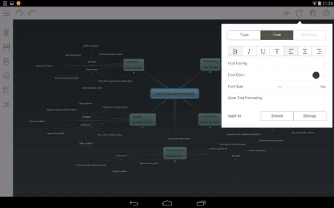Select 'Ignores people's needs' subtopic
Screen dimensions: 334x208
92,88
